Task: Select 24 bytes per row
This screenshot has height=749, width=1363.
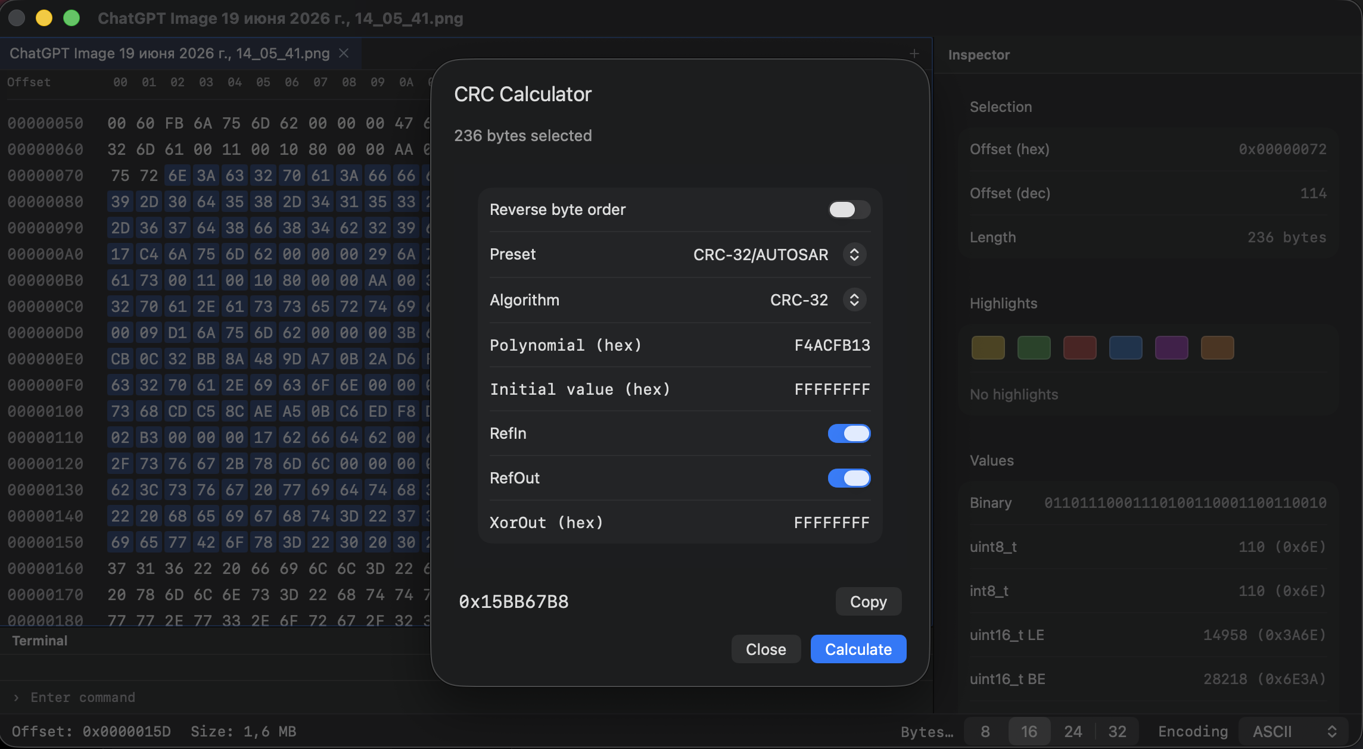Action: [x=1073, y=731]
